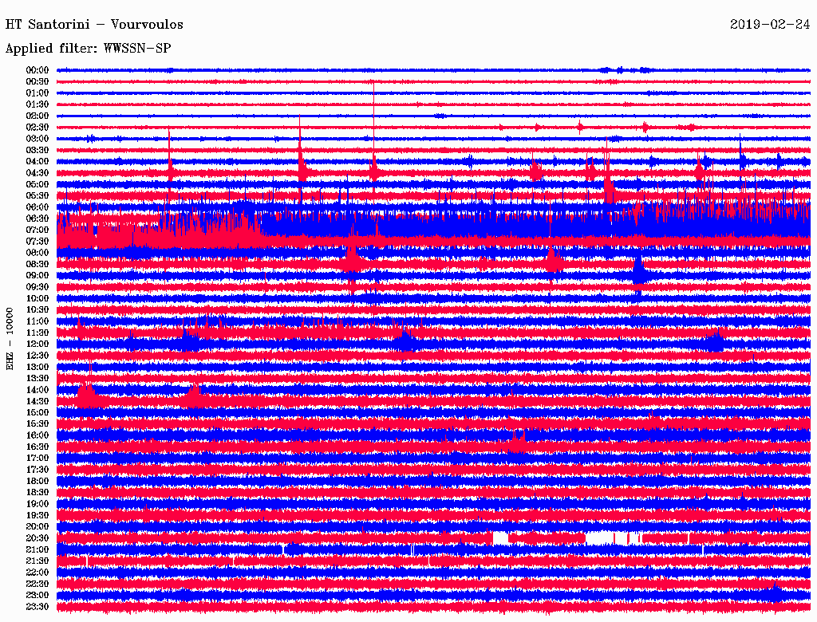The height and width of the screenshot is (622, 817).
Task: Select the 14:00 time label
Action: (37, 390)
